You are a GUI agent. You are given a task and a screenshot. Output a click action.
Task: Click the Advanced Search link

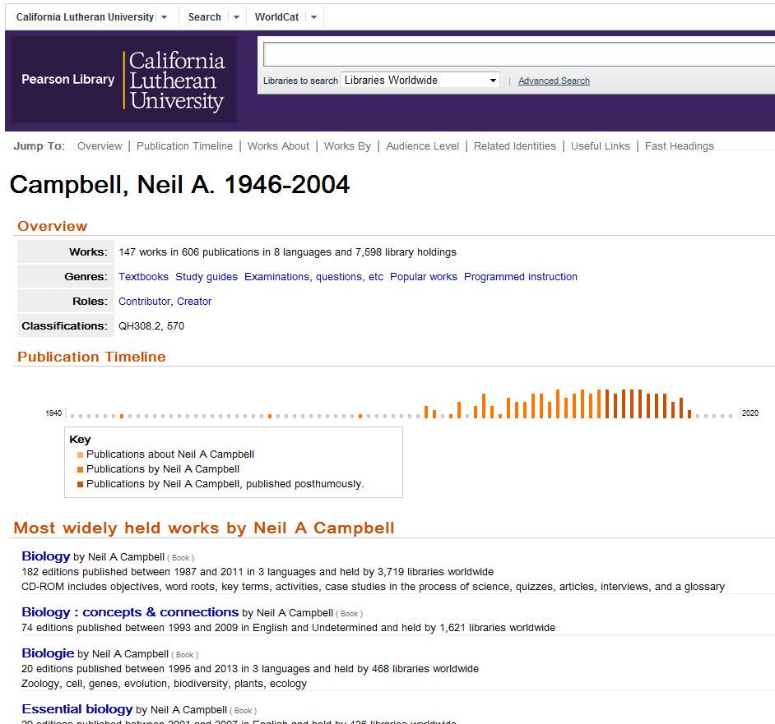(554, 81)
